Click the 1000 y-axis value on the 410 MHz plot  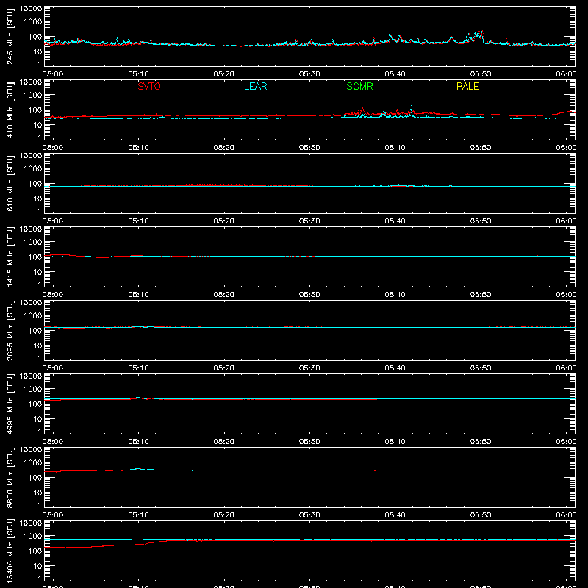(x=33, y=96)
